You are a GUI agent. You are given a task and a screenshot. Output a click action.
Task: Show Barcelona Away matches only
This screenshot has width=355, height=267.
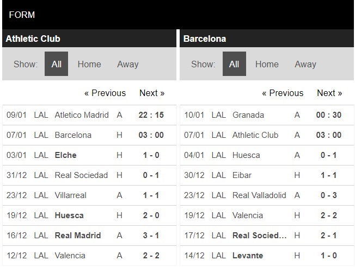coord(305,64)
